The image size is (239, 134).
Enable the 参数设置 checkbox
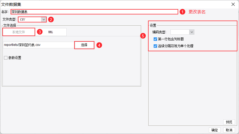[6, 58]
